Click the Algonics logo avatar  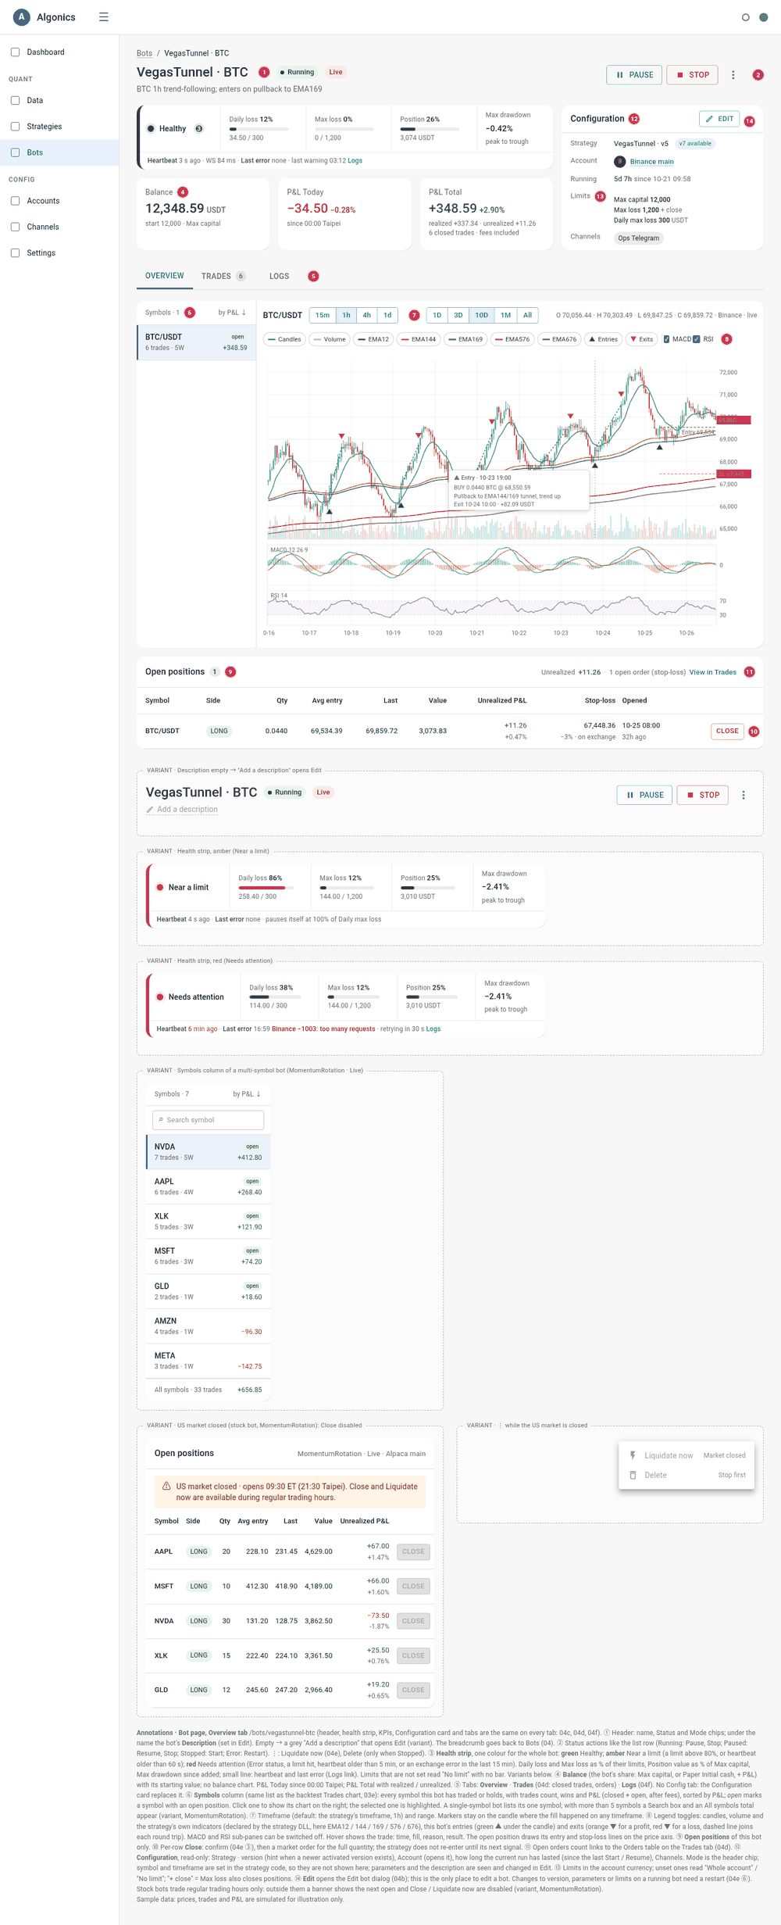pos(22,17)
